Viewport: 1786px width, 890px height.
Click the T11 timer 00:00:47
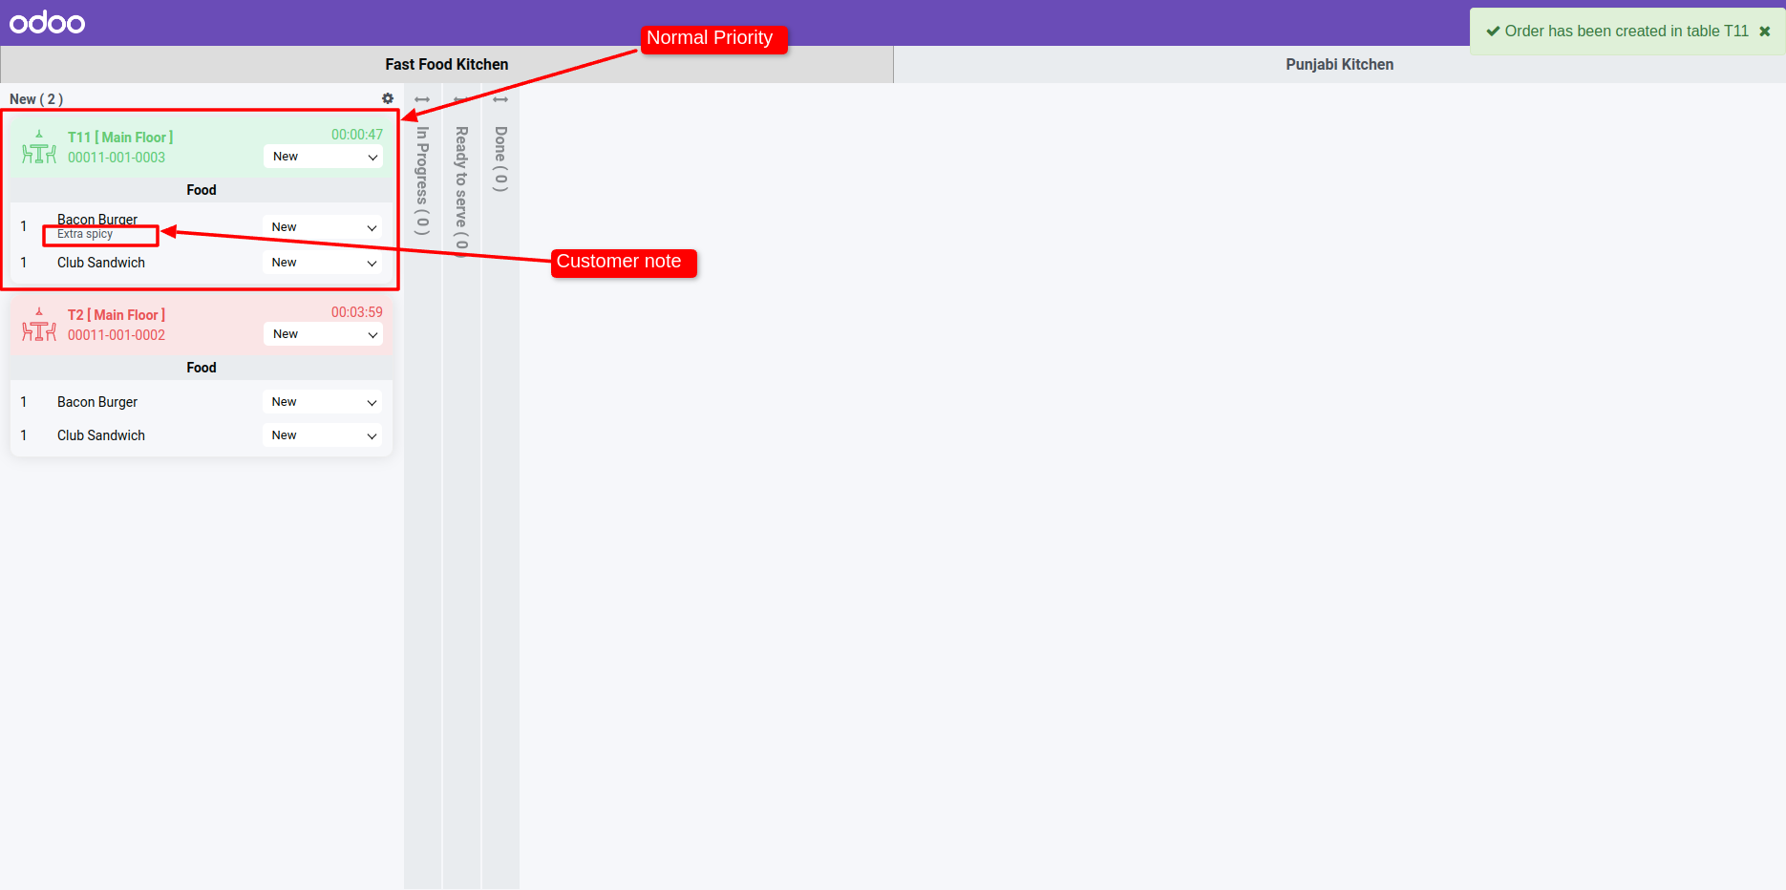click(357, 135)
